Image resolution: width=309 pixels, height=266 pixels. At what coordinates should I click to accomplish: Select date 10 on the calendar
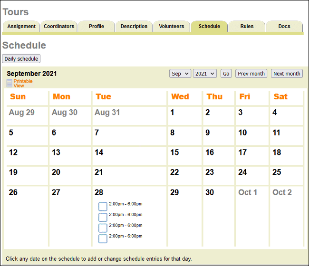coord(242,133)
